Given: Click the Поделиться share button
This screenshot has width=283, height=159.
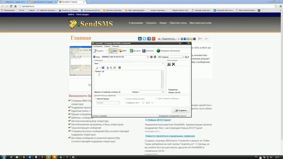Looking at the screenshot, I should click(167, 39).
